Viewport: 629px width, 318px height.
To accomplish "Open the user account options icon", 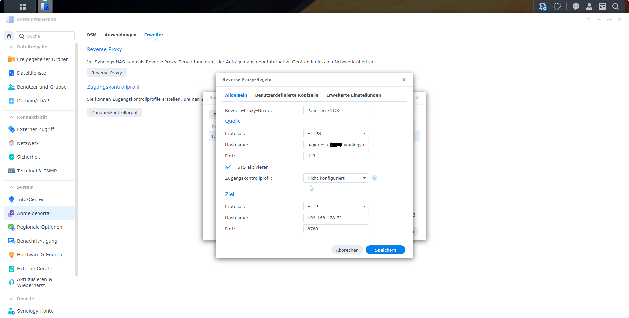I will click(589, 6).
